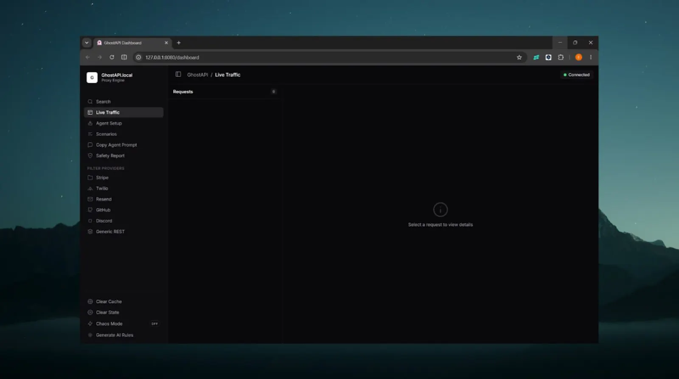Click the teal extension icon

[x=536, y=57]
